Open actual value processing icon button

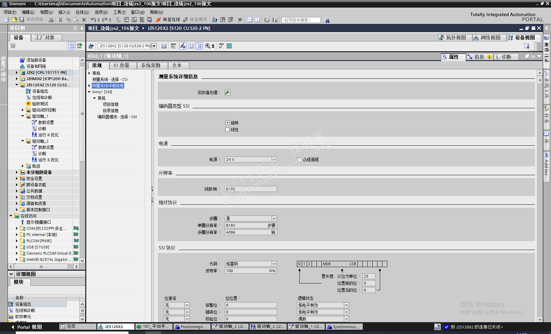coord(228,93)
